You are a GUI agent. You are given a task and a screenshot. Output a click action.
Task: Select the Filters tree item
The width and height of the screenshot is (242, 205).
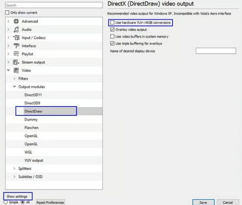pyautogui.click(x=23, y=78)
